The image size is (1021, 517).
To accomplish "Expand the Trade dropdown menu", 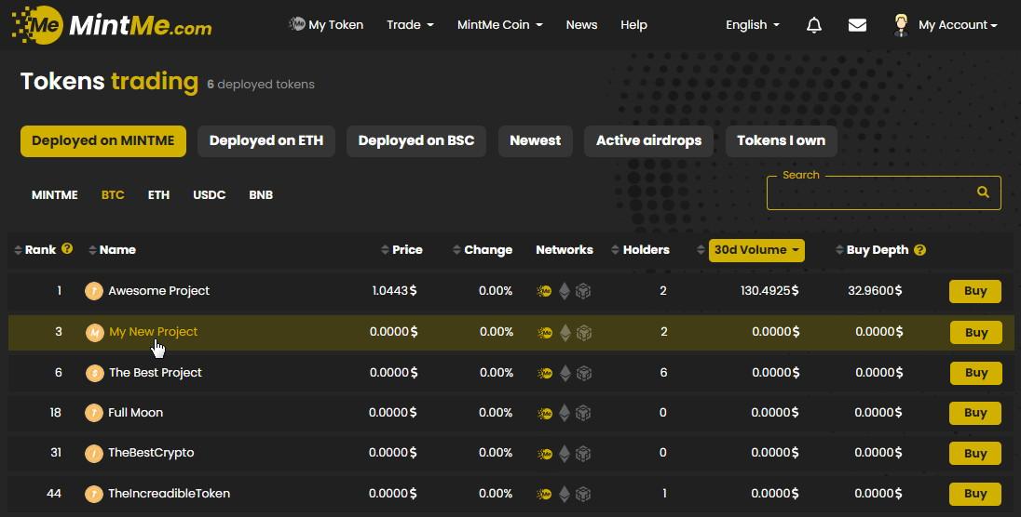I will 410,25.
